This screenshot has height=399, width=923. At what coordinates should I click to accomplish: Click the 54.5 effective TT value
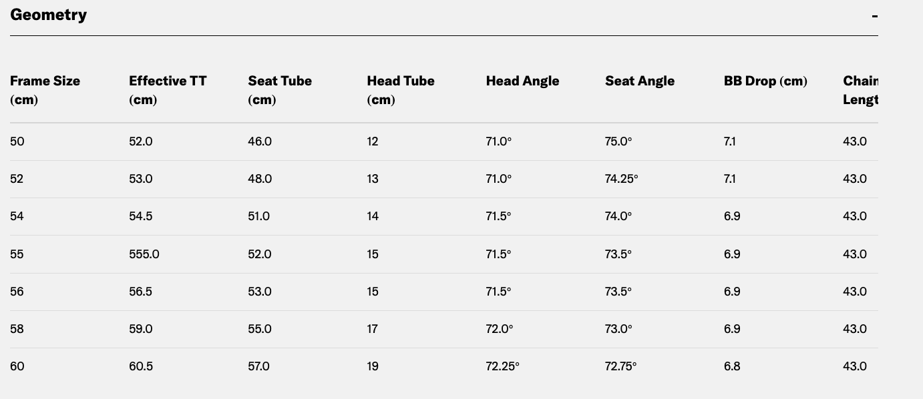140,216
